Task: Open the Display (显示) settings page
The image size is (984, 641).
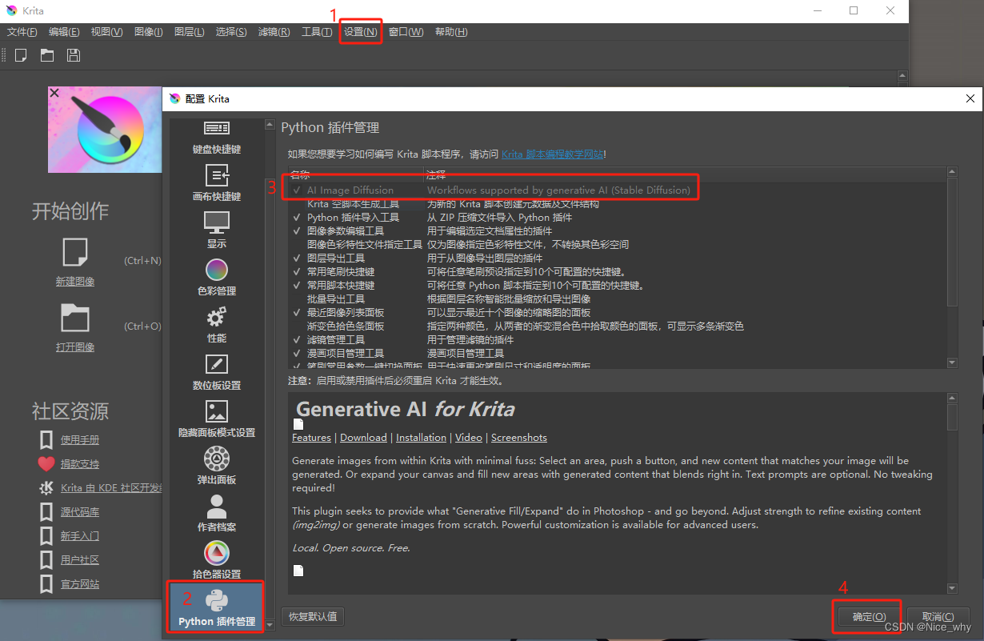Action: click(x=216, y=230)
